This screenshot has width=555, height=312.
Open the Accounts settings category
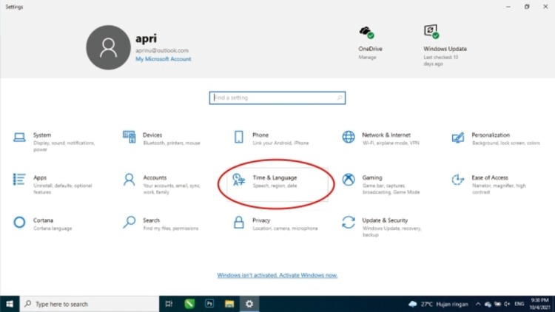click(164, 184)
